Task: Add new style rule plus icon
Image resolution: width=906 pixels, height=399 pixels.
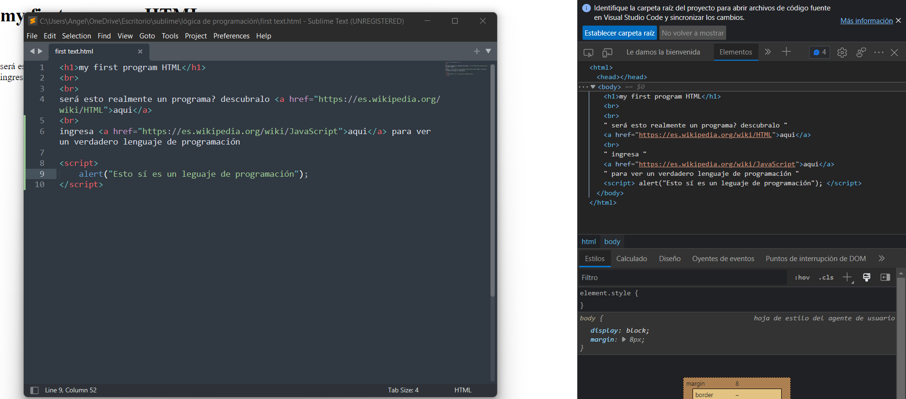Action: (x=847, y=277)
